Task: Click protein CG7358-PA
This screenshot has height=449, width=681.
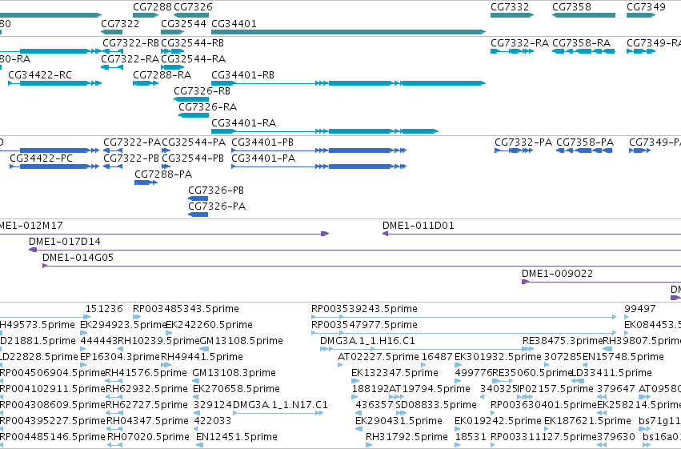Action: tap(585, 150)
